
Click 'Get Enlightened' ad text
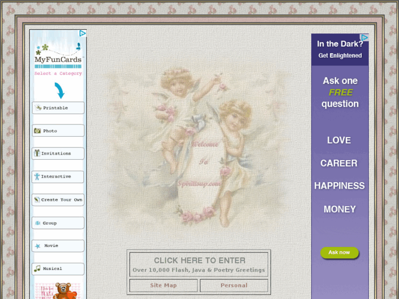coord(340,55)
